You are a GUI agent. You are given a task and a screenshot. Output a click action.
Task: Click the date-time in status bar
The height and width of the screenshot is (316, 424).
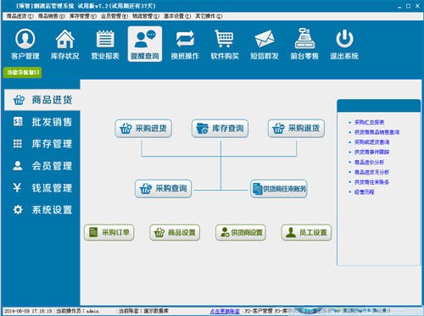tap(28, 311)
